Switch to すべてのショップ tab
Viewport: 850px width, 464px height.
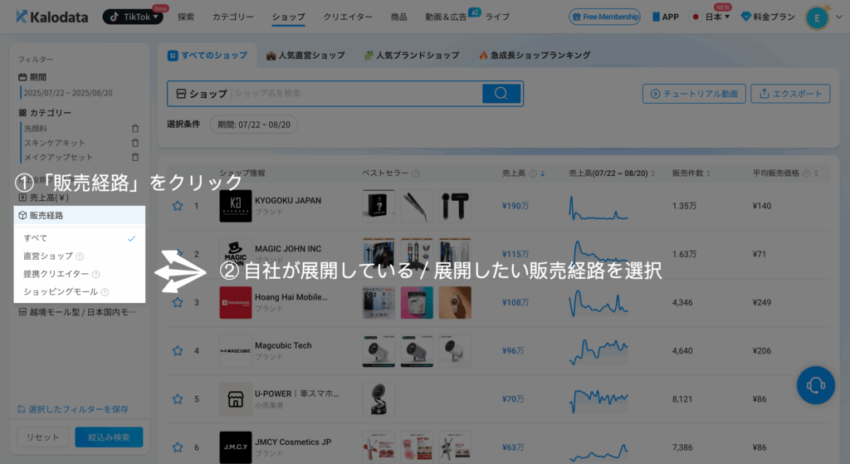coord(208,56)
